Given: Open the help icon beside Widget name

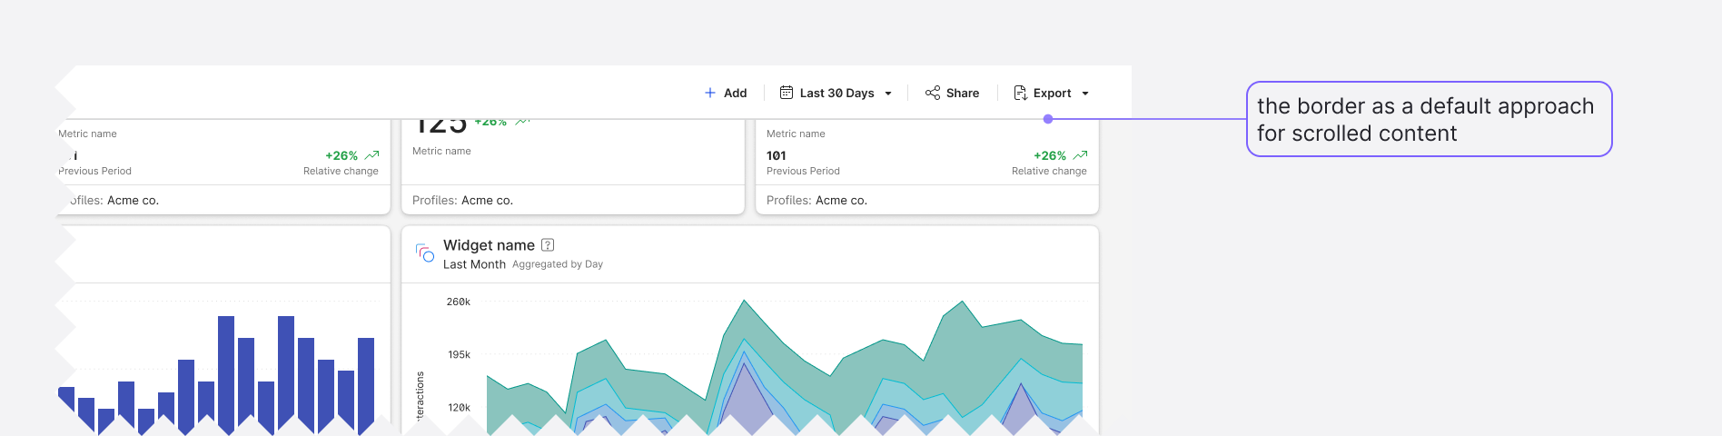Looking at the screenshot, I should click(548, 245).
